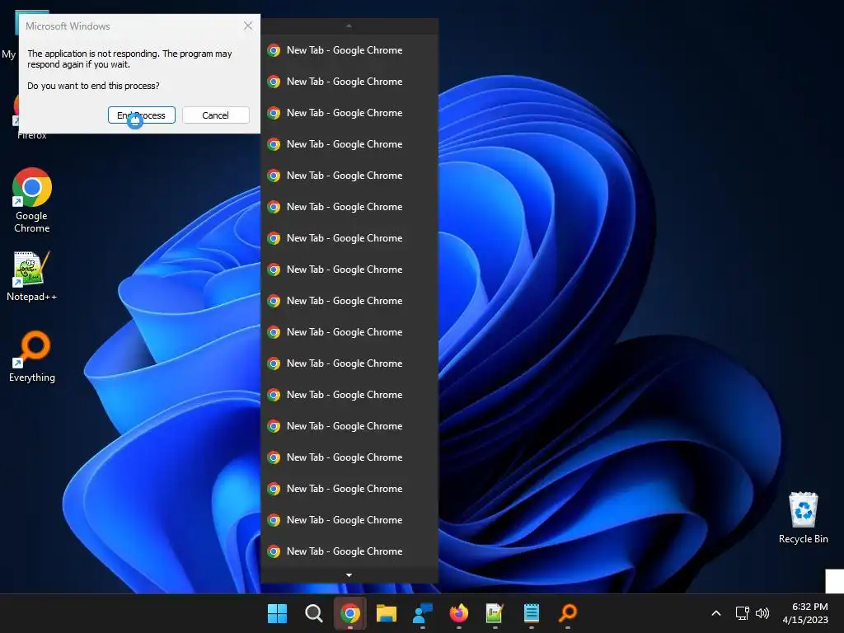Click the Google Chrome taskbar icon
This screenshot has height=633, width=844.
click(x=349, y=613)
